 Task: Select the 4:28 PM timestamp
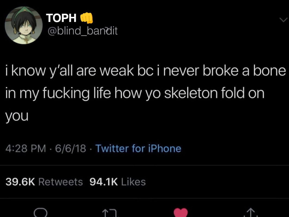(x=26, y=148)
